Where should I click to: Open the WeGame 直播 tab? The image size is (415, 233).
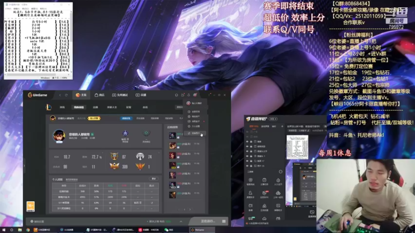(141, 95)
